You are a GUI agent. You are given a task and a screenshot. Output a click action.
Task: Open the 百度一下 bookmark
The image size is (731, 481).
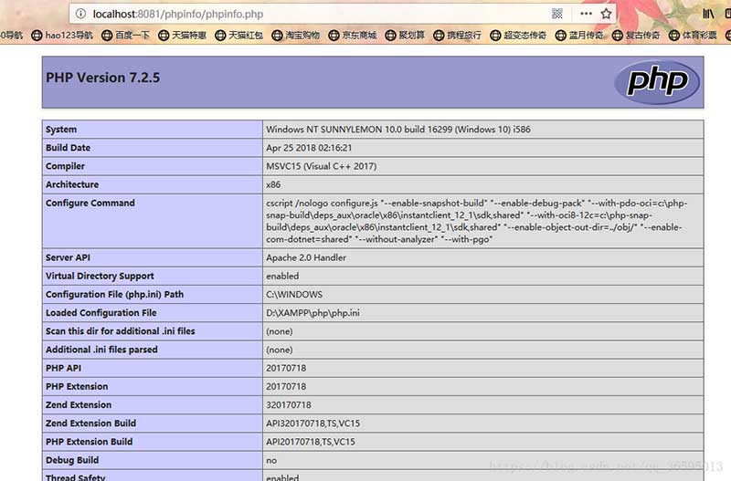click(x=126, y=35)
